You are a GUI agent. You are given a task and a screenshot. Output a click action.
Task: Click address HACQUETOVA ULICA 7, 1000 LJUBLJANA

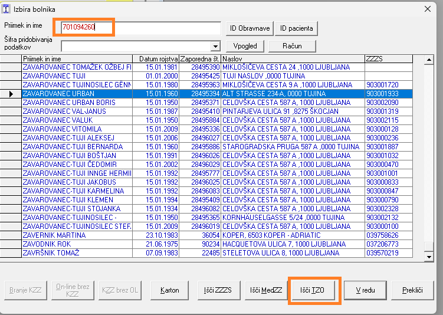pyautogui.click(x=284, y=244)
